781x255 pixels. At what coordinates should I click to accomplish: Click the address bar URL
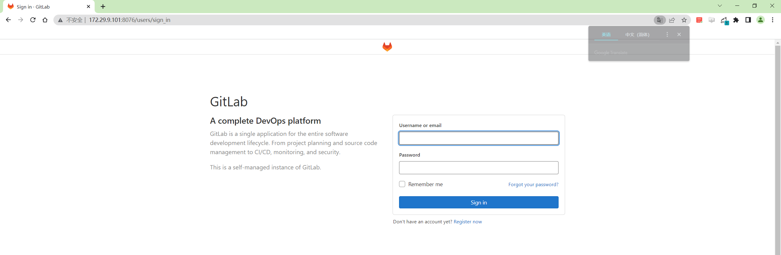pos(130,20)
